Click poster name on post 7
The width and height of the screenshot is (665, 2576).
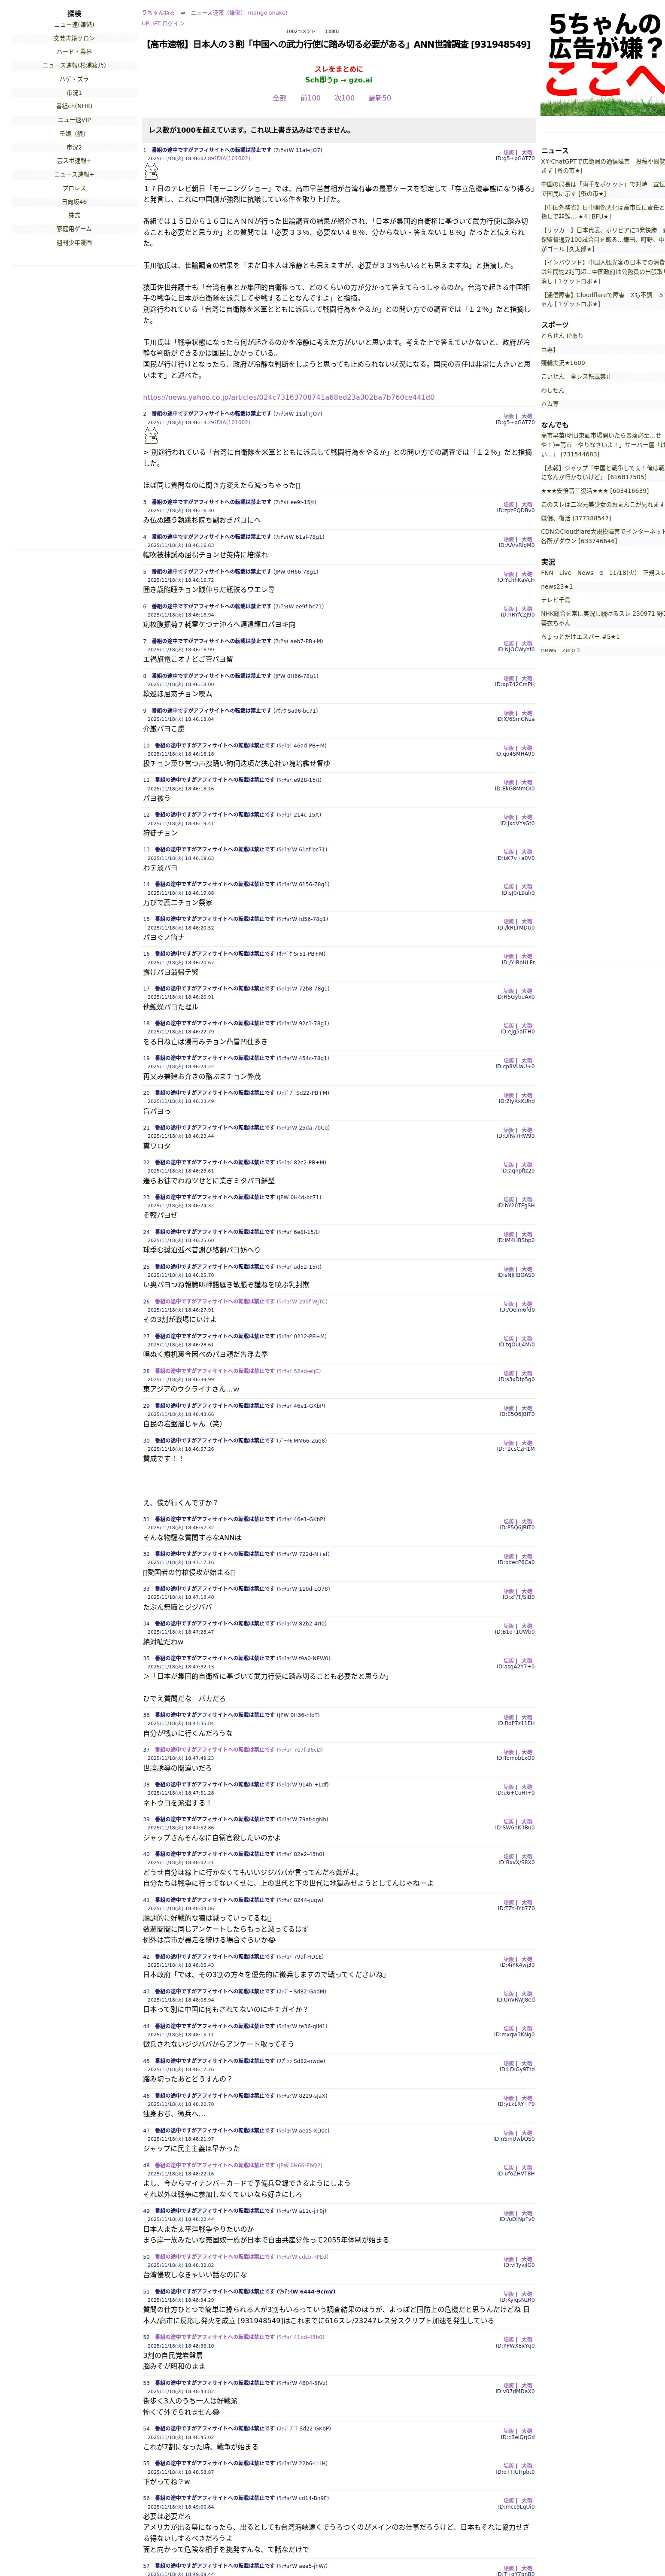(212, 641)
